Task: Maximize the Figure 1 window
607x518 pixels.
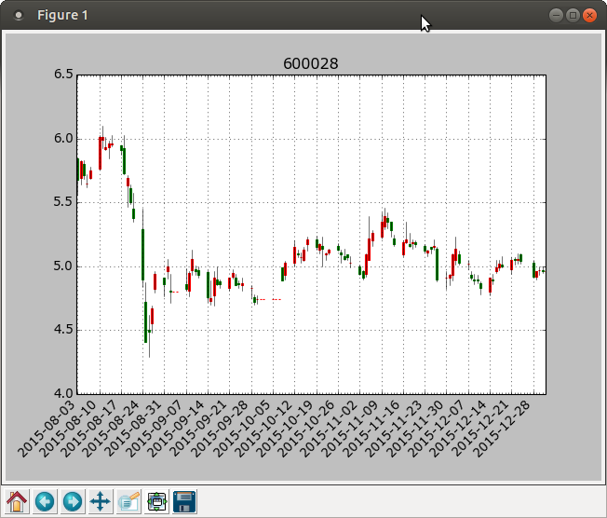Action: (573, 16)
